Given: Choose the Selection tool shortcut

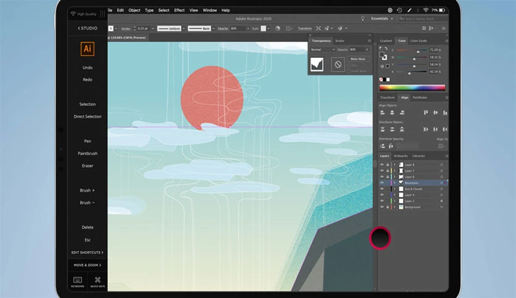Looking at the screenshot, I should coord(88,105).
